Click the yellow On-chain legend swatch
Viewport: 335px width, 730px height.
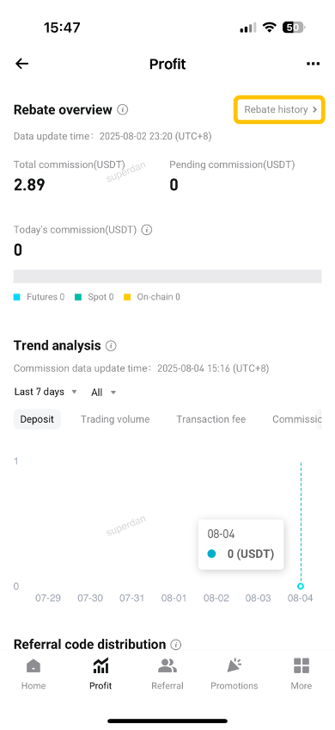coord(127,297)
